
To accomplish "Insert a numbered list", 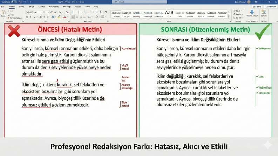I will pos(79,12).
